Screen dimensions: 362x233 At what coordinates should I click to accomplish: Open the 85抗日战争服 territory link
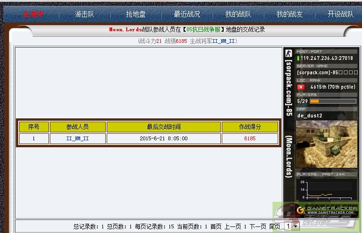(203, 29)
